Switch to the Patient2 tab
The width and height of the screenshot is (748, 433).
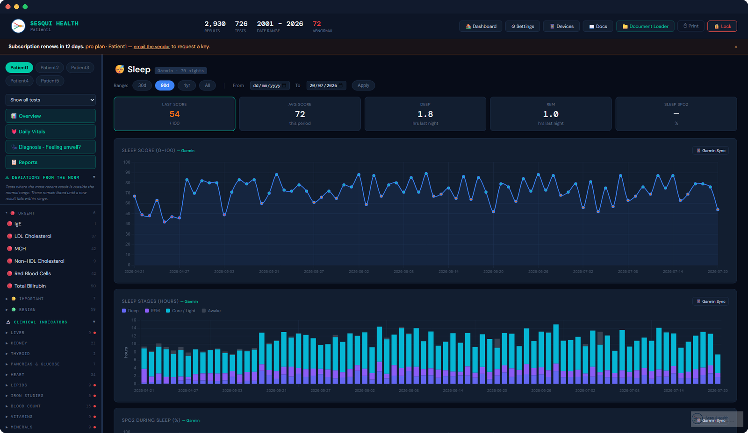tap(50, 68)
